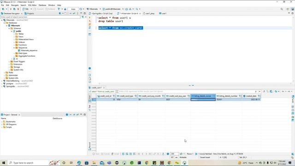
Task: Focus the object name filter field
Action: pyautogui.click(x=40, y=17)
